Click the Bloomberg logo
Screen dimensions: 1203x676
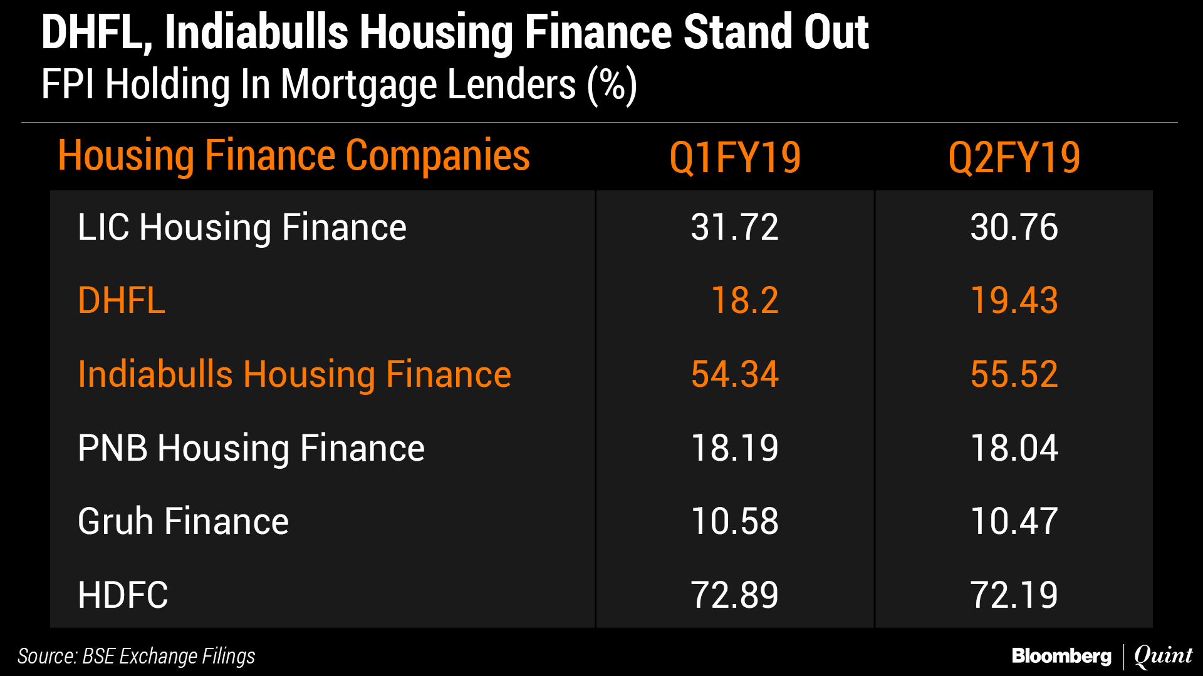(x=1061, y=656)
